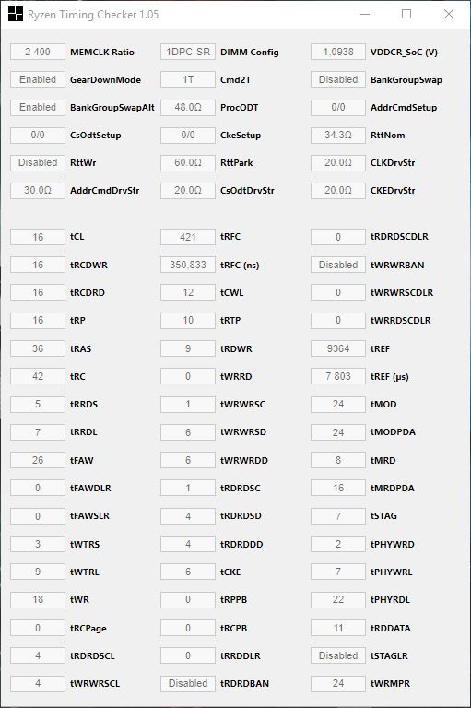Select the tRAS 36 field
Screen dimensions: 471x708
(38, 348)
